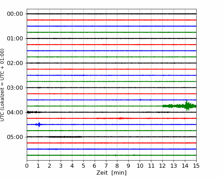
Task: Click the large green seismic peak near minute 14
Action: pyautogui.click(x=187, y=106)
